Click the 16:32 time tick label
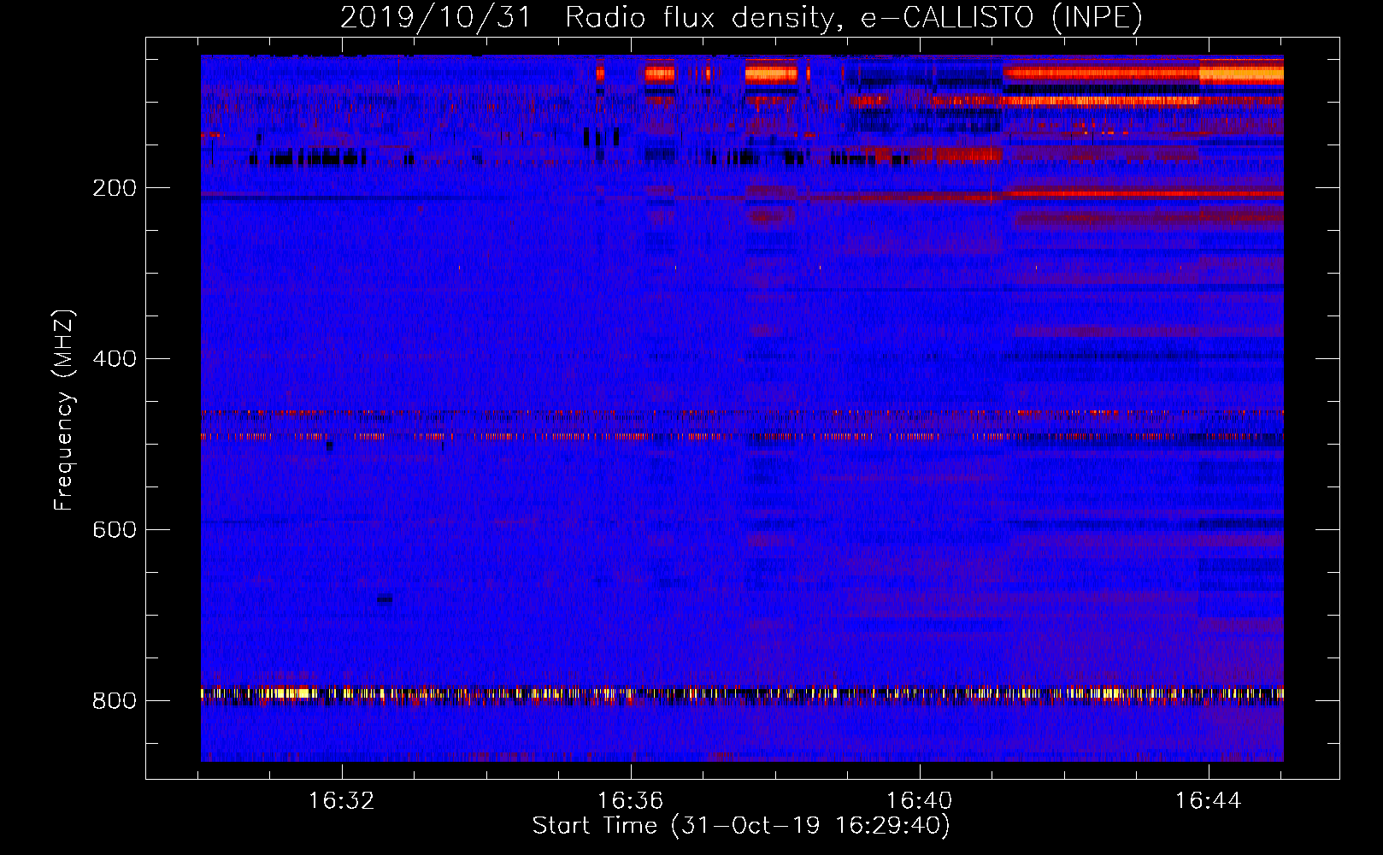Screen dimensions: 1383x855 (x=342, y=801)
